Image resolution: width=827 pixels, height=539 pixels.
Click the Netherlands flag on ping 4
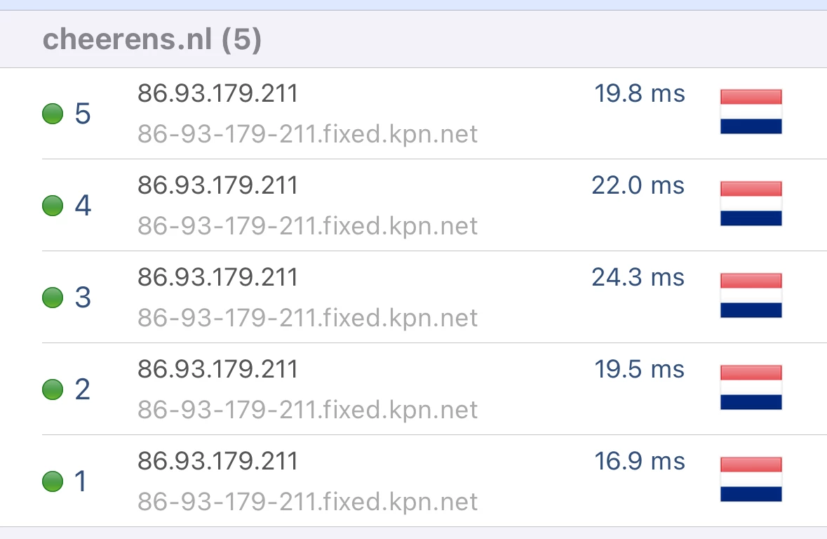click(751, 204)
